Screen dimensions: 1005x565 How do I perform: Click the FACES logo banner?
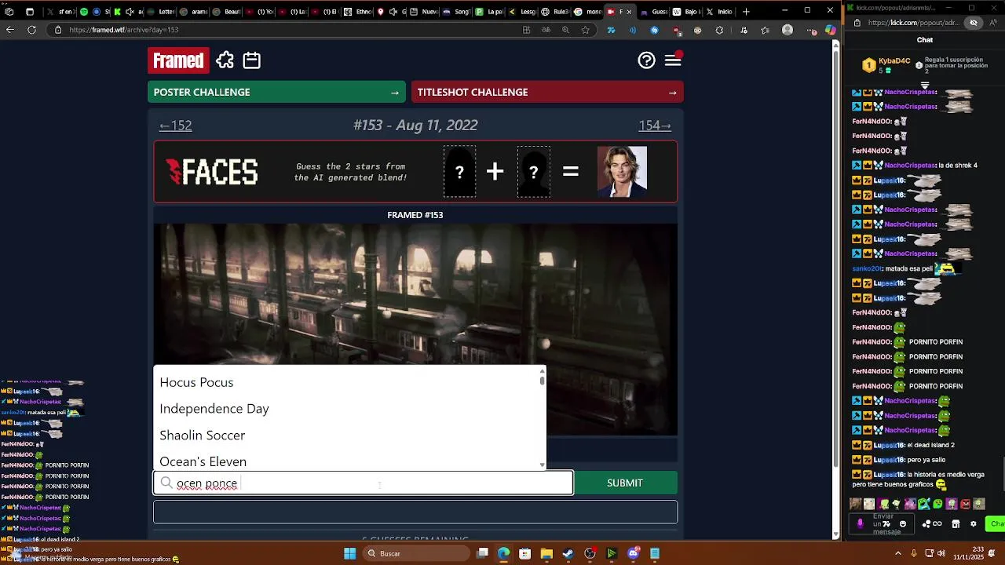pyautogui.click(x=212, y=172)
